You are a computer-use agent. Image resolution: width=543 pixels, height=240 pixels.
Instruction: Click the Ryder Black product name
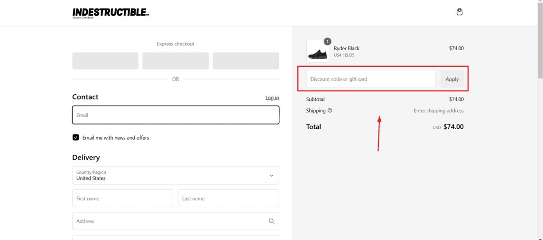tap(346, 48)
